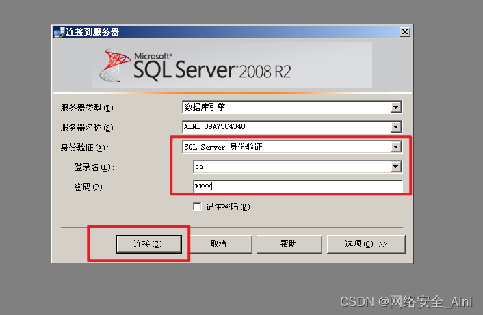Open the 身份验证 dropdown arrow

pos(396,147)
